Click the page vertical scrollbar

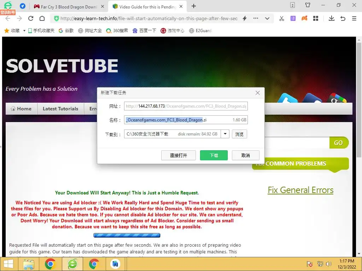[x=359, y=99]
